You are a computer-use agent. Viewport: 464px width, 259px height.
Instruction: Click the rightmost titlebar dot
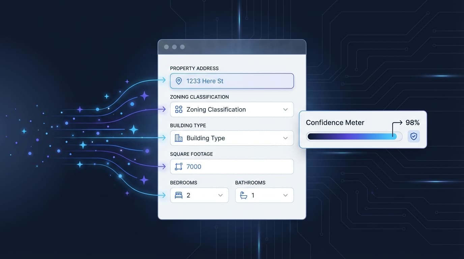point(182,47)
